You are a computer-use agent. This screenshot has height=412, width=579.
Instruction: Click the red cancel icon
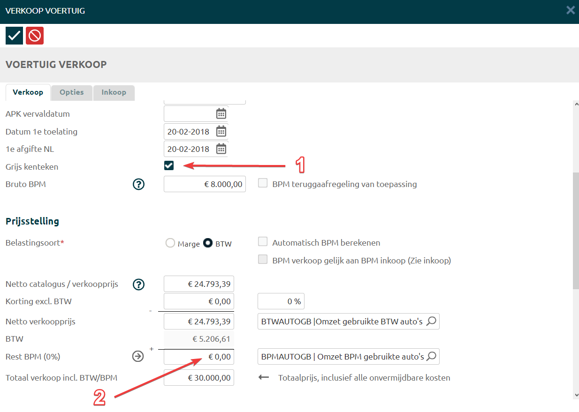click(x=35, y=36)
